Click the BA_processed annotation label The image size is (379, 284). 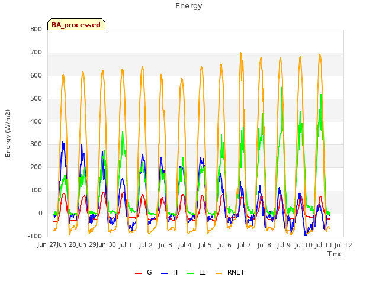coord(76,24)
